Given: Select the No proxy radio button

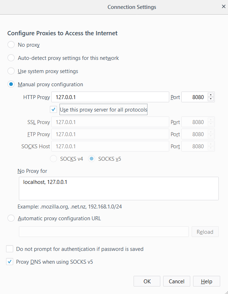Looking at the screenshot, I should tap(11, 45).
